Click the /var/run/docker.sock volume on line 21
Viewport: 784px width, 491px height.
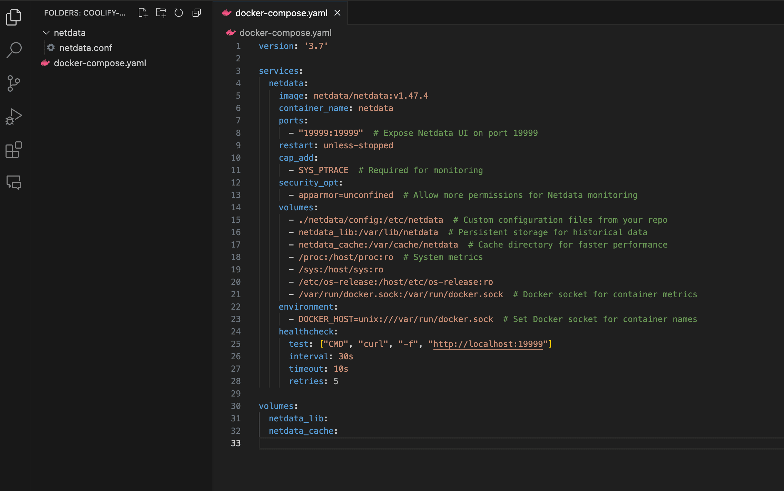(x=401, y=294)
